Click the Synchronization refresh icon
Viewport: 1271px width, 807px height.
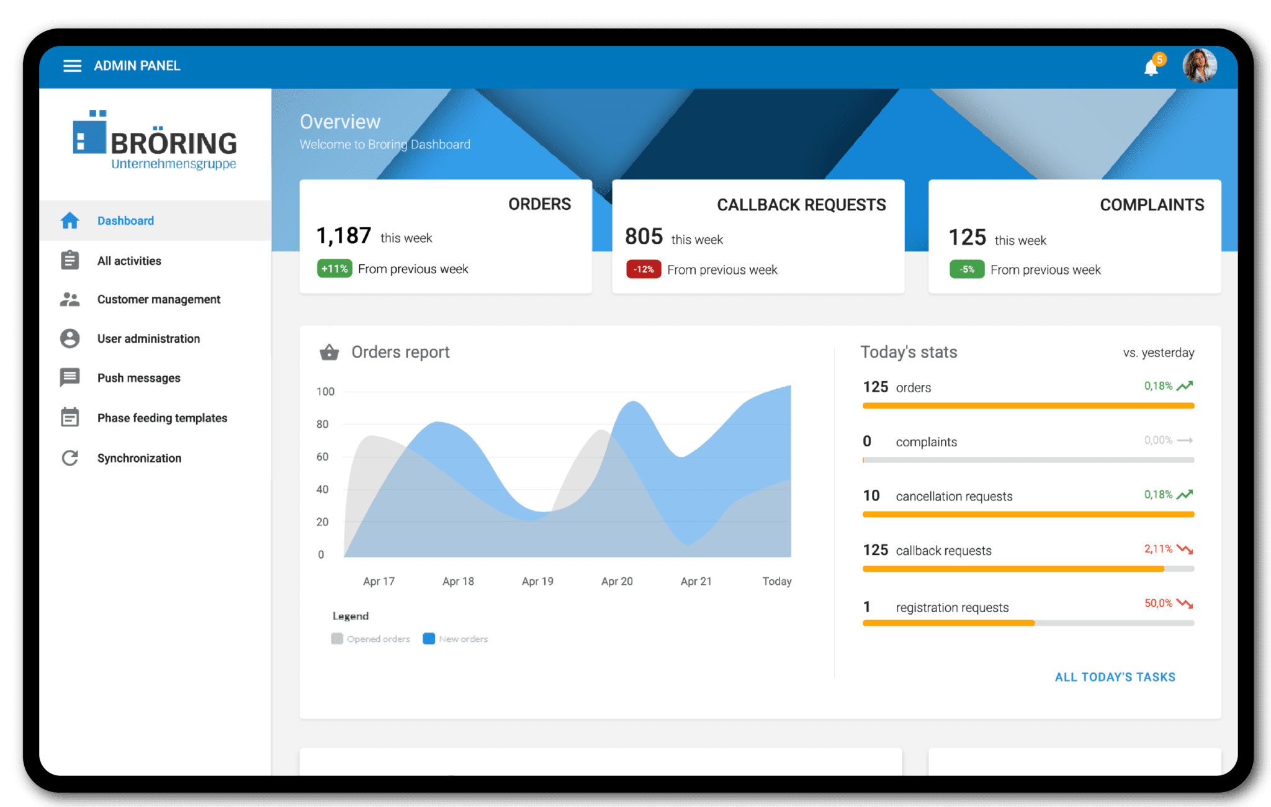pyautogui.click(x=70, y=458)
